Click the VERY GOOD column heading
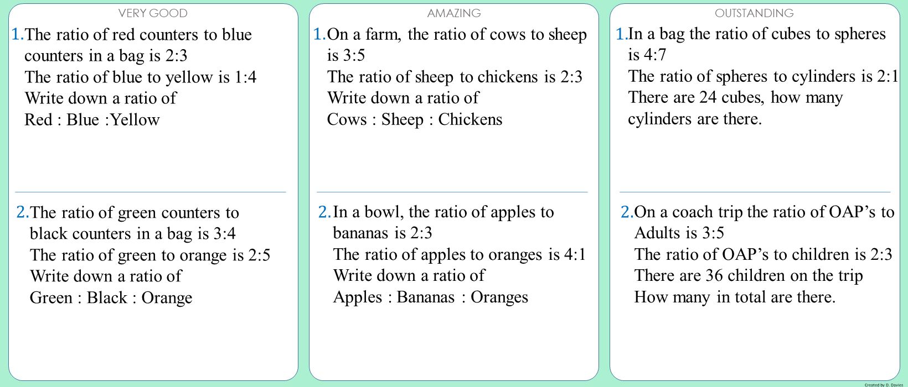 coord(153,13)
